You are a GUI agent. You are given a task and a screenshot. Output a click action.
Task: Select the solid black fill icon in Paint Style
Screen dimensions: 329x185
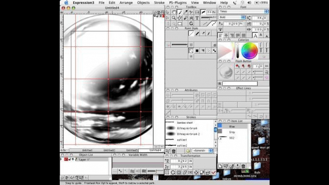coord(197,51)
